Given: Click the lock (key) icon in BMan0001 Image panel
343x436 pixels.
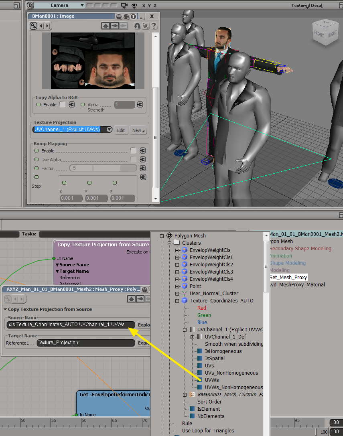Looking at the screenshot, I should (33, 26).
